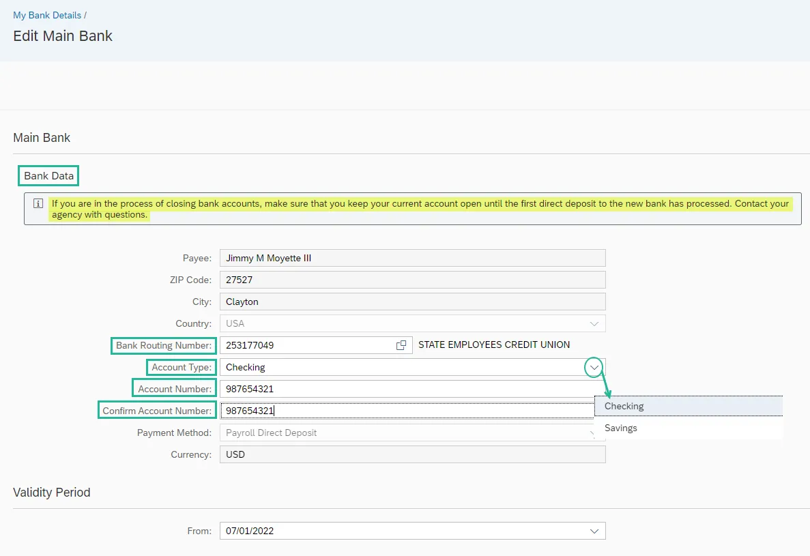Open value help for Bank Routing Number
The height and width of the screenshot is (556, 810).
tap(401, 345)
